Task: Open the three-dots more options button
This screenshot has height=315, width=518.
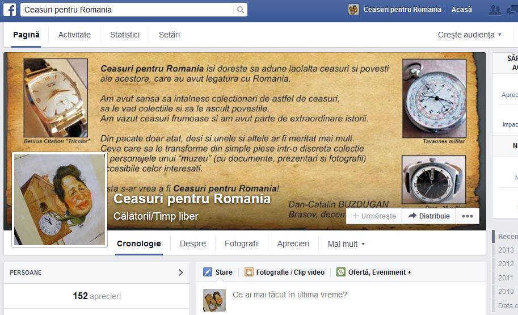Action: coord(468,216)
